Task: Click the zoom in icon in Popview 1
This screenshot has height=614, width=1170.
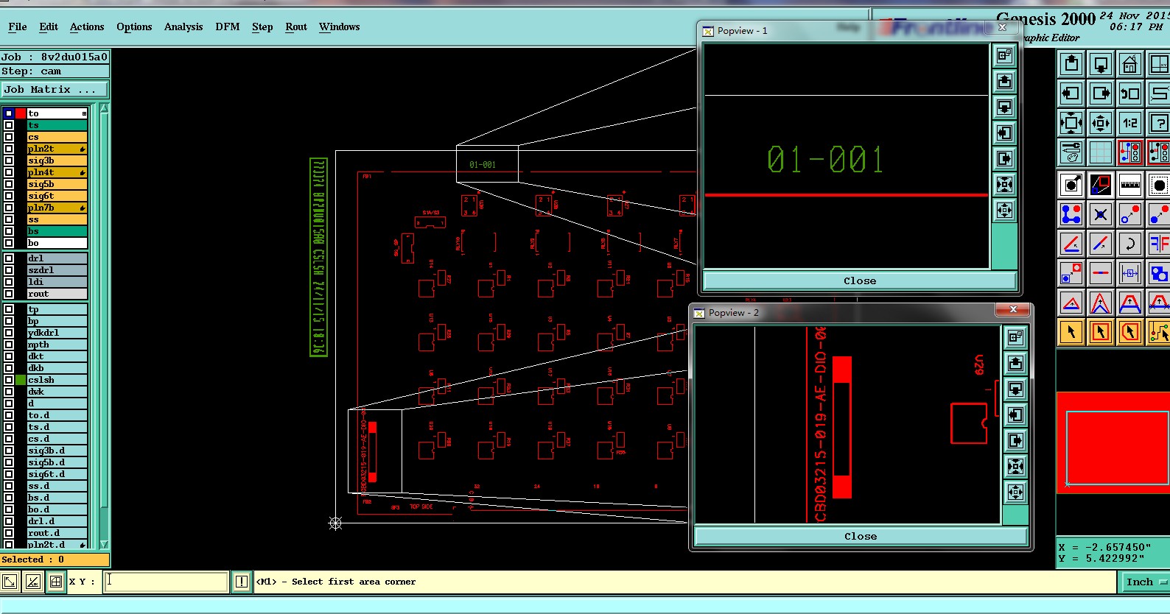Action: [1004, 184]
